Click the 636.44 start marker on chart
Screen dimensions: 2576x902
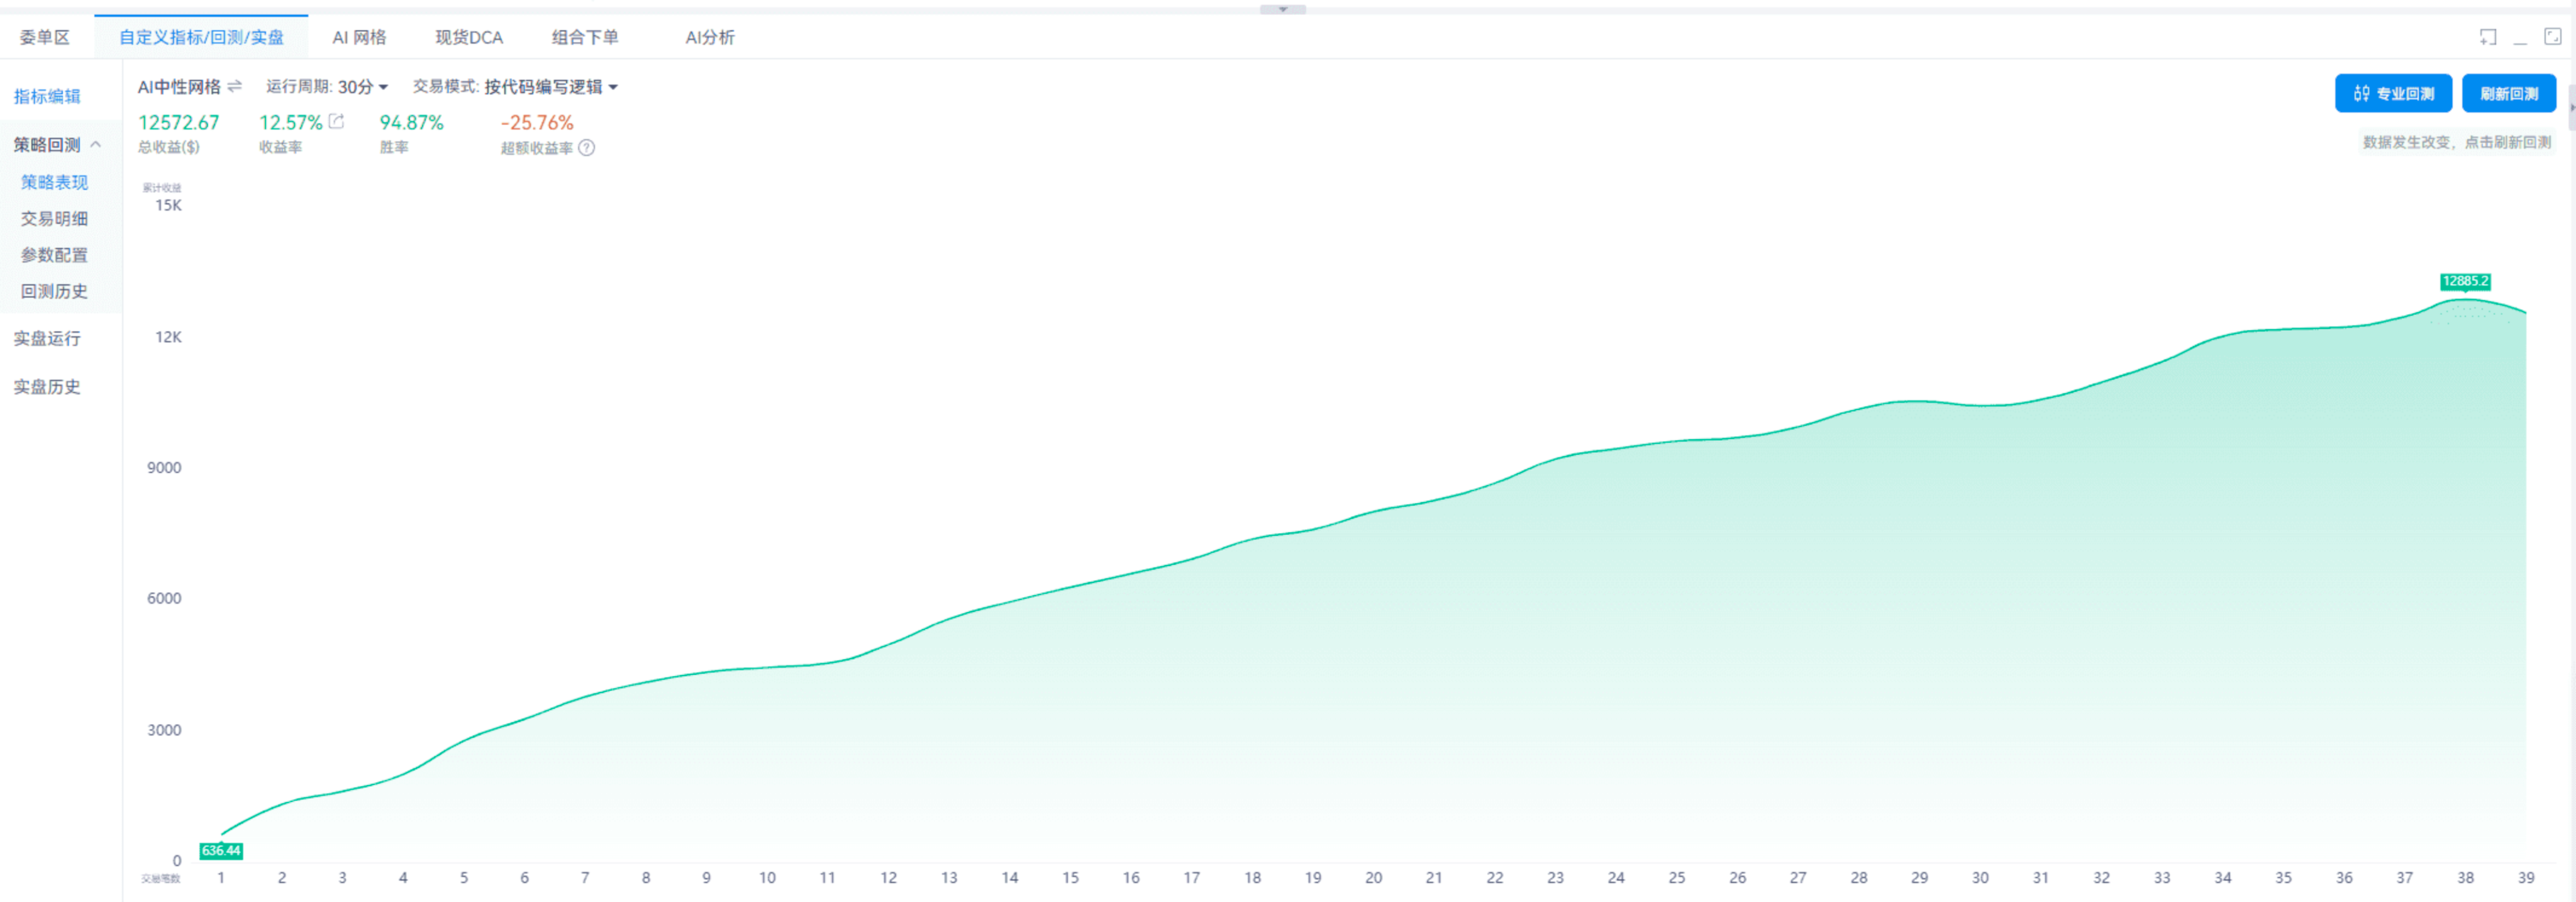click(x=221, y=851)
